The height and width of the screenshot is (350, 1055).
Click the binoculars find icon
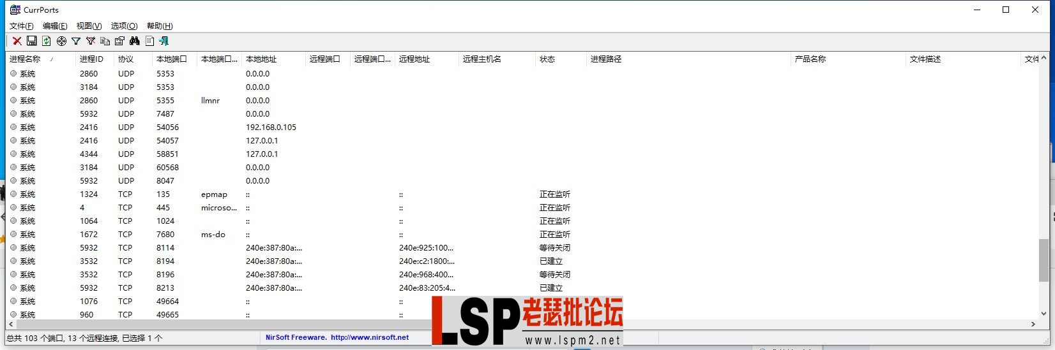coord(134,41)
